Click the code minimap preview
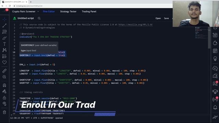Image resolution: width=219 pixels, height=123 pixels. pos(202,33)
